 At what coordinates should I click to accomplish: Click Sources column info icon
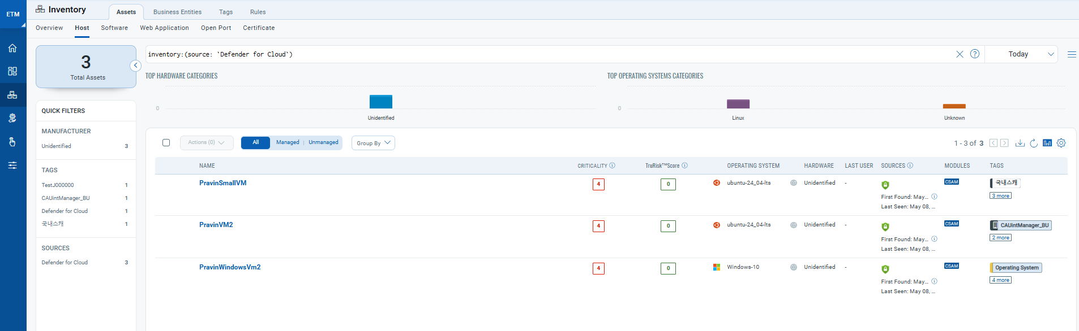pos(910,165)
